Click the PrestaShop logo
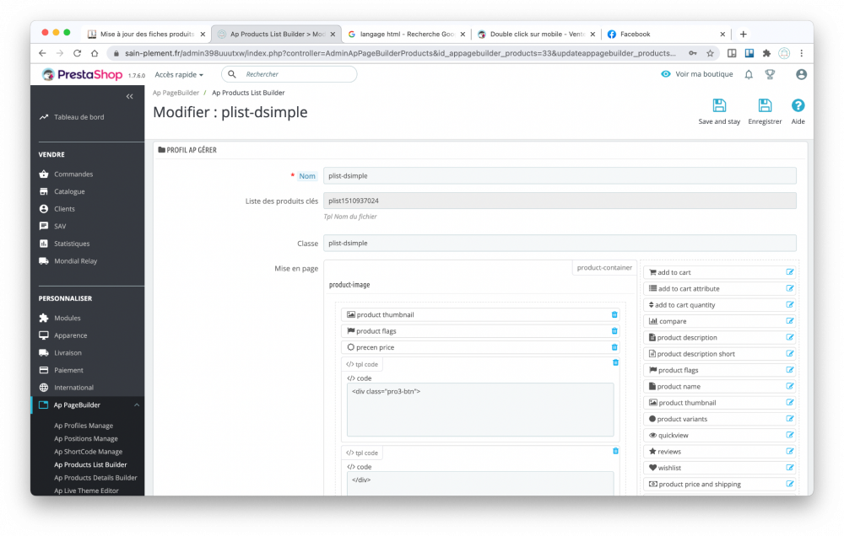 (x=83, y=75)
